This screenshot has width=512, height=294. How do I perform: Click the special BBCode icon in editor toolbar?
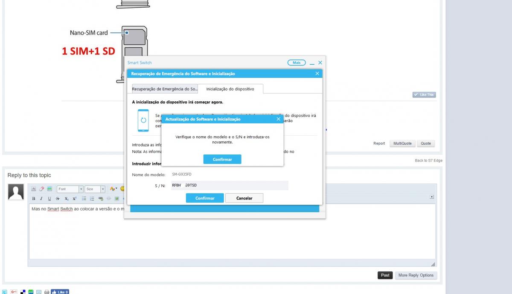point(49,189)
